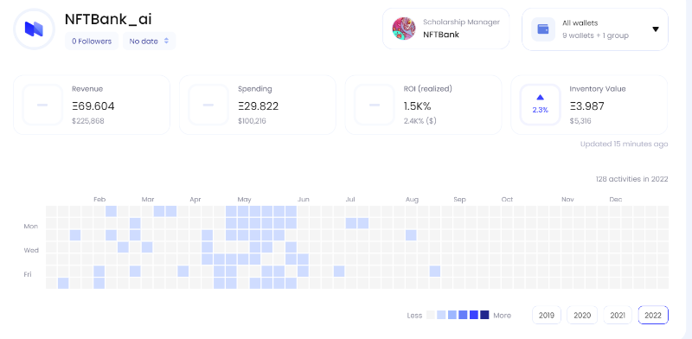The image size is (692, 339).
Task: Click the 0 Followers button
Action: (92, 41)
